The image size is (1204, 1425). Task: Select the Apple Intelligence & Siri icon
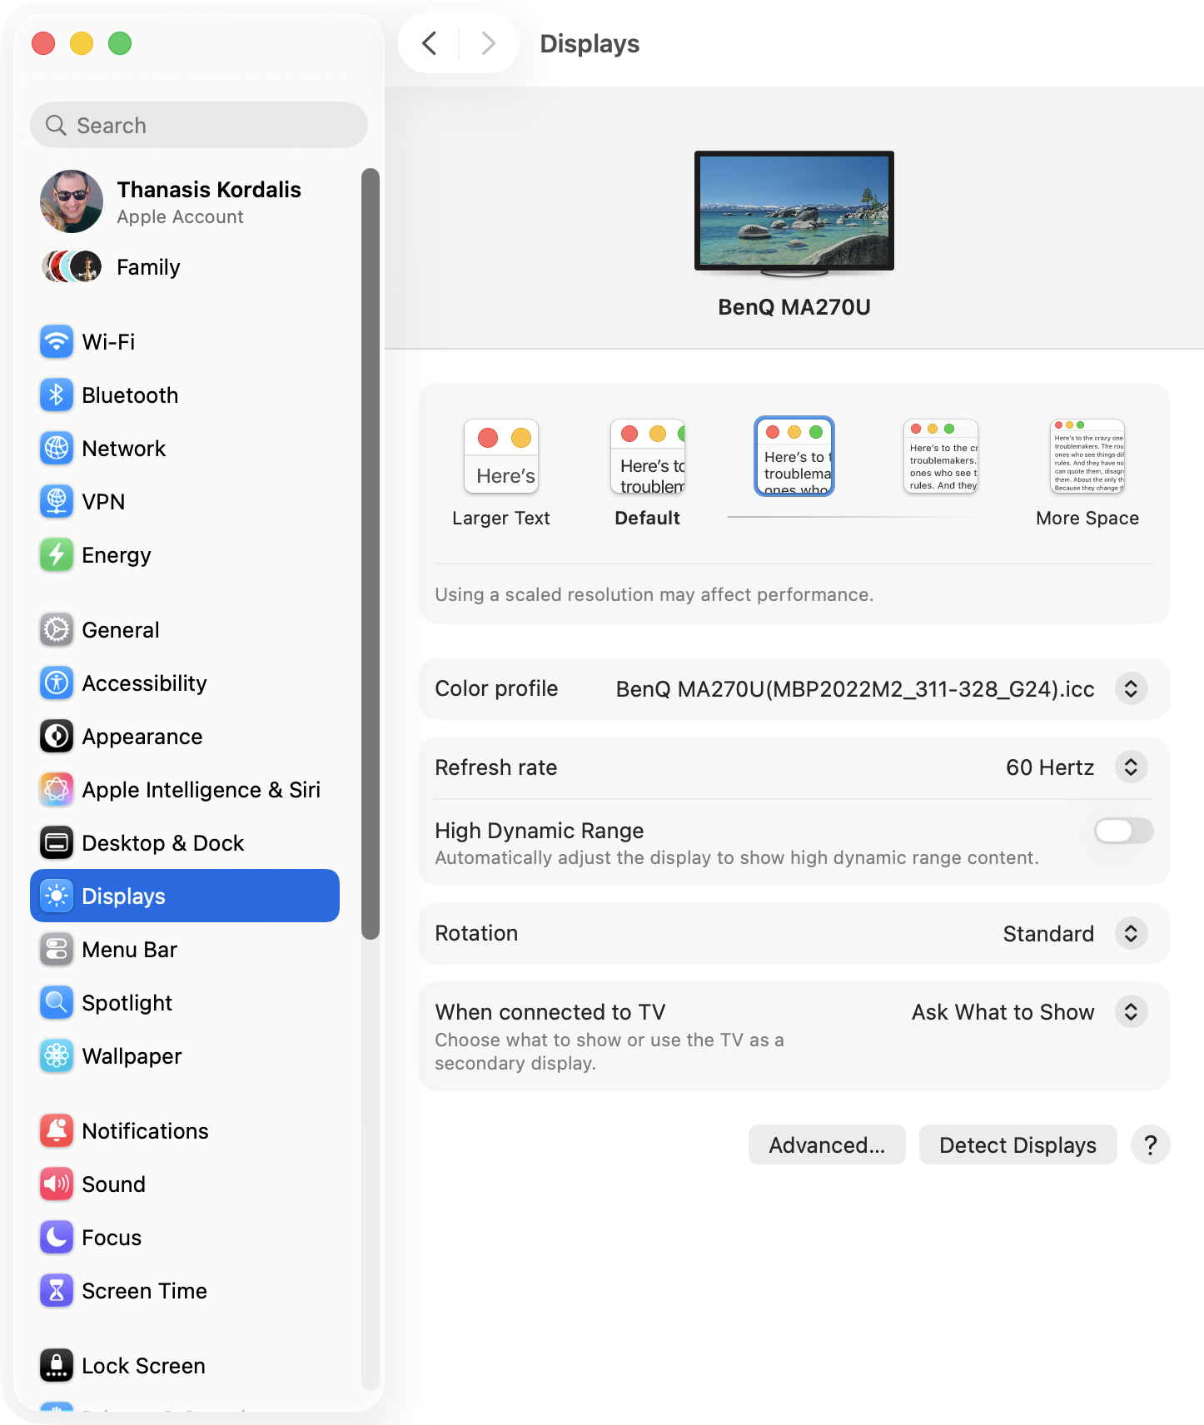click(57, 790)
